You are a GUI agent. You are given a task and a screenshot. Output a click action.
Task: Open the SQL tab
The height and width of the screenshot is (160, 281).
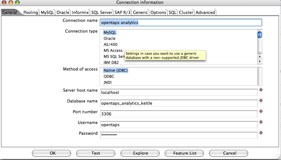pyautogui.click(x=172, y=12)
